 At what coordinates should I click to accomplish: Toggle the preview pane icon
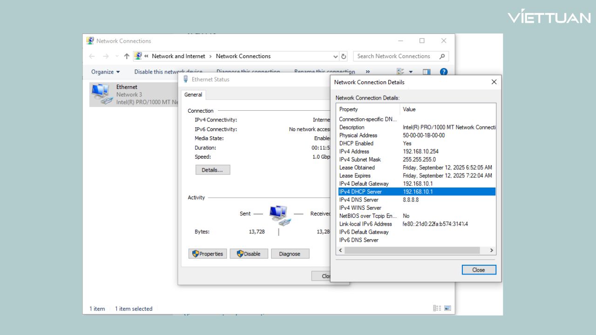[427, 72]
